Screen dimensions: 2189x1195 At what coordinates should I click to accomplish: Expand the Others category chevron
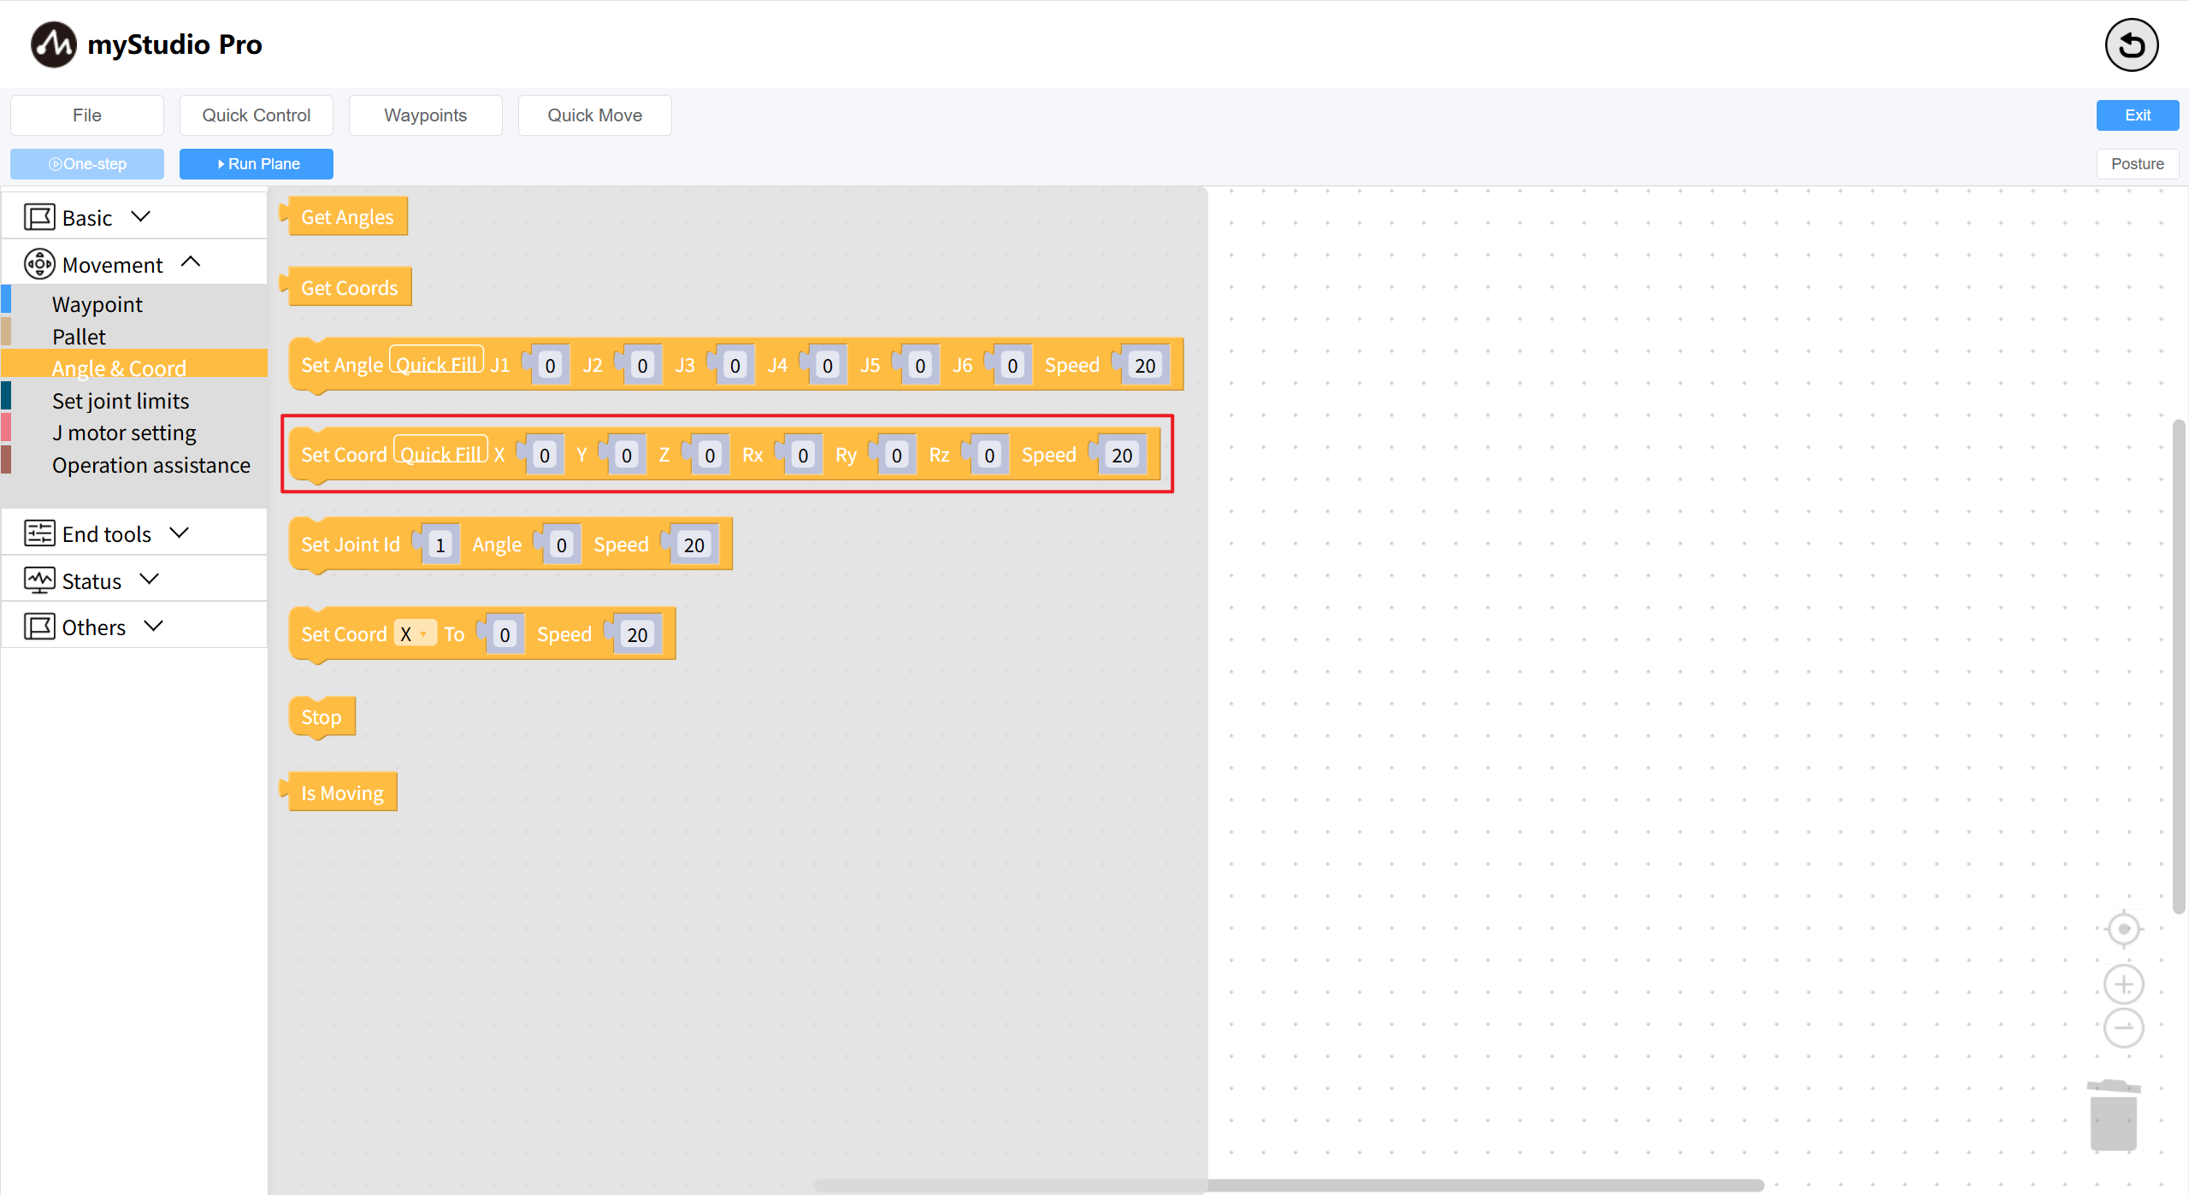tap(154, 626)
